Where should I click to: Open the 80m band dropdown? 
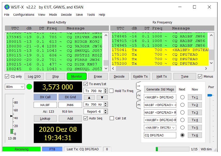[15, 87]
